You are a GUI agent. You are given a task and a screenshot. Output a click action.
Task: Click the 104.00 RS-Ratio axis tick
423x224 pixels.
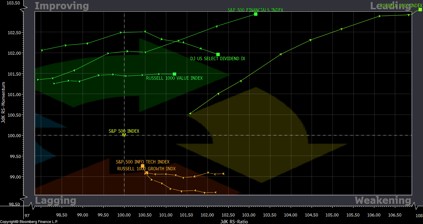coord(291,215)
